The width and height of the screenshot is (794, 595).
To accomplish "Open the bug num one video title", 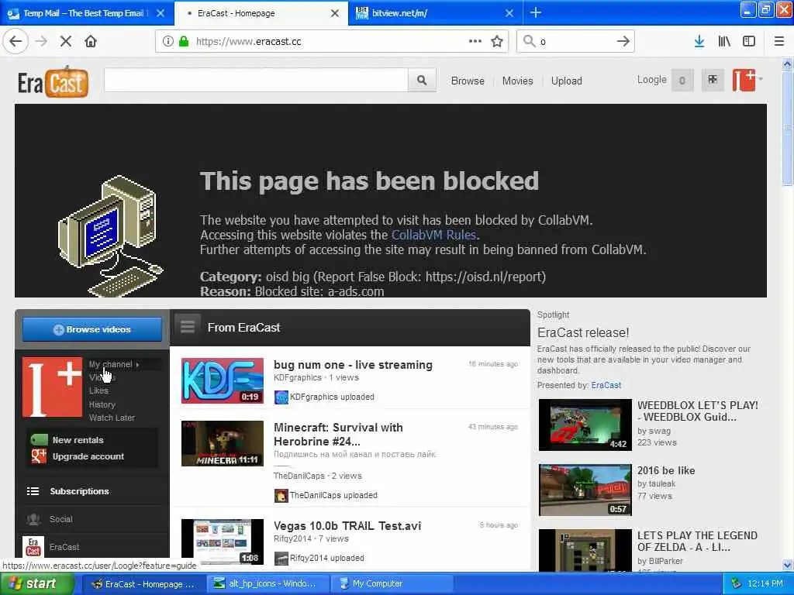I will pyautogui.click(x=353, y=365).
